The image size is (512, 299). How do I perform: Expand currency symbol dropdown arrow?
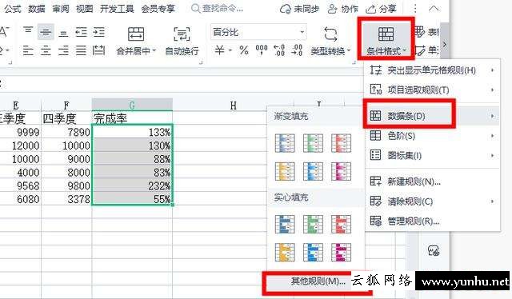tap(230, 50)
